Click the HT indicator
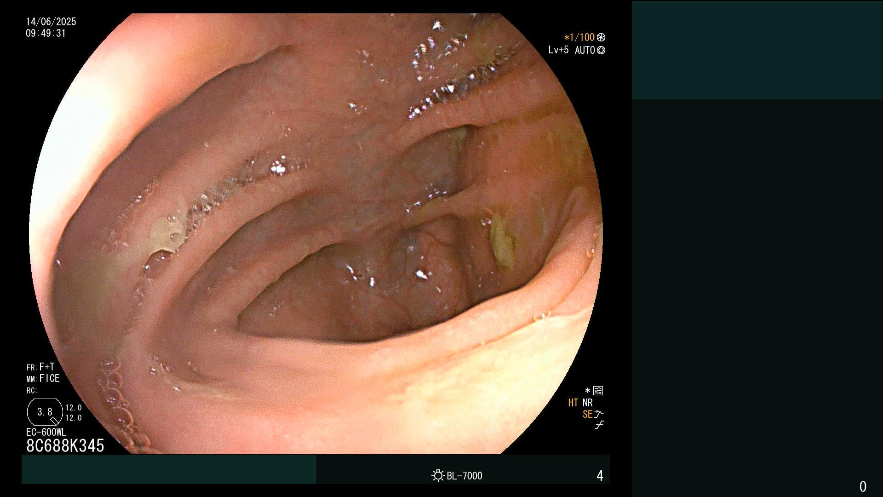The image size is (883, 497). tap(573, 403)
